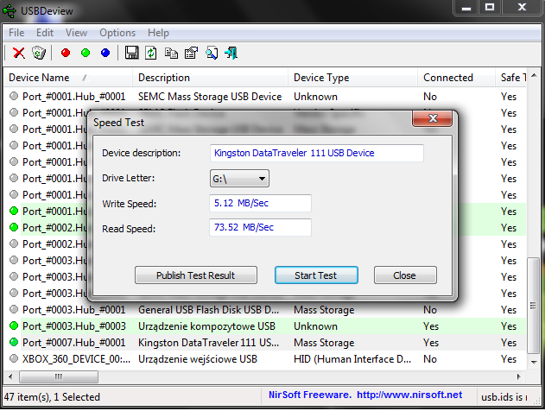The image size is (545, 411).
Task: Select the Urządzenie kompozytowe USB row
Action: pos(264,326)
